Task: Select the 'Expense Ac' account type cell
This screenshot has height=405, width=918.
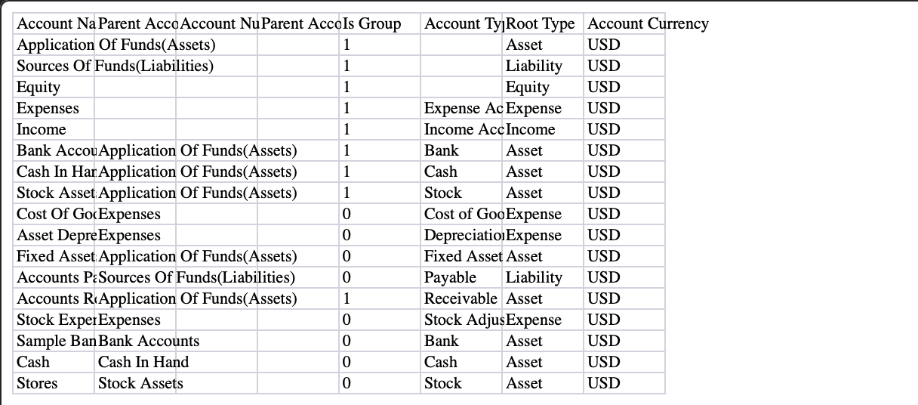Action: [462, 108]
